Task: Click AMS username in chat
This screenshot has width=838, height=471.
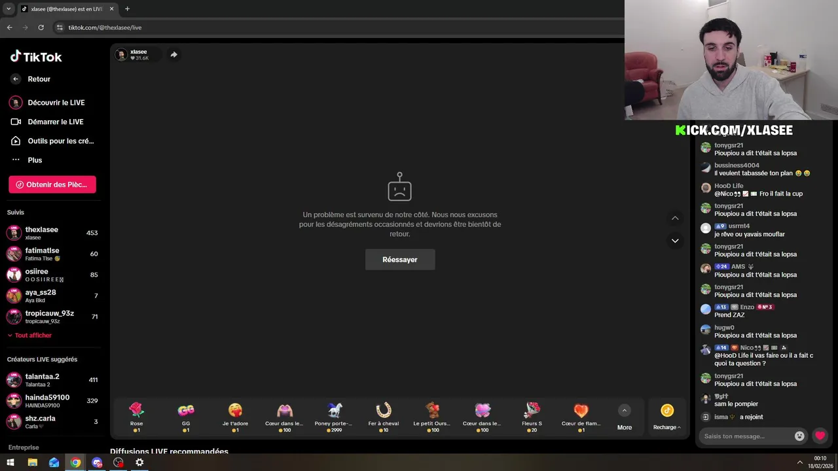Action: click(738, 267)
